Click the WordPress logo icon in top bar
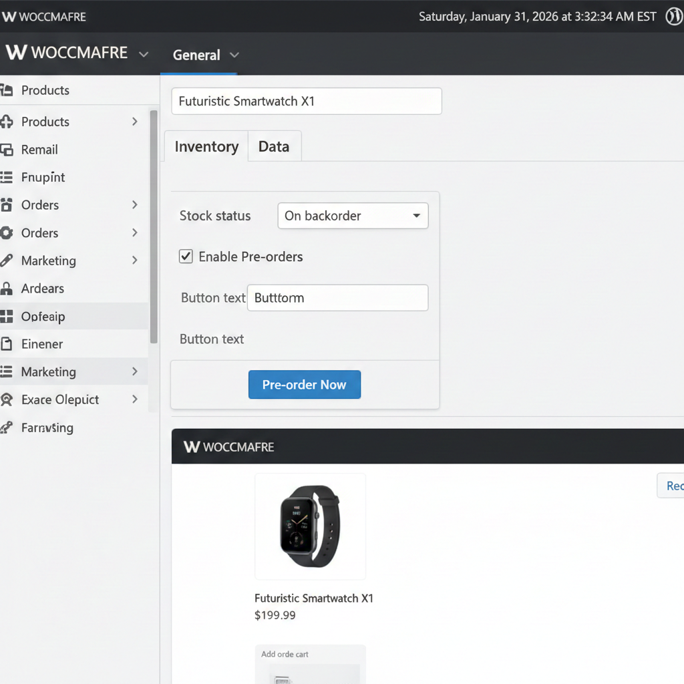 (x=675, y=17)
